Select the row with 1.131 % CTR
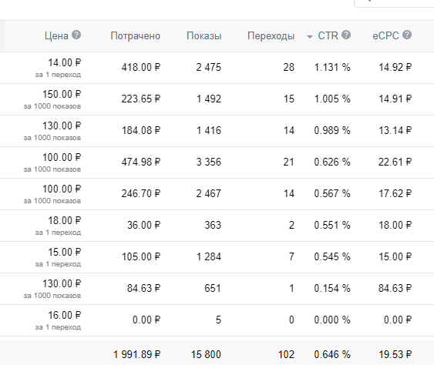The width and height of the screenshot is (434, 365). click(x=217, y=68)
